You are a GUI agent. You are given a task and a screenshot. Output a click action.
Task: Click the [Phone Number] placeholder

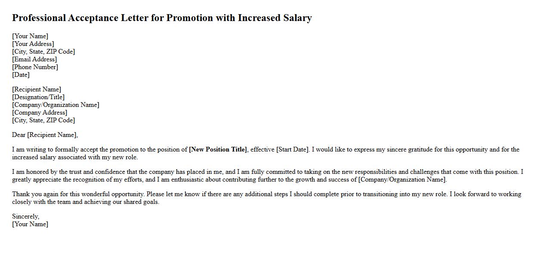35,67
